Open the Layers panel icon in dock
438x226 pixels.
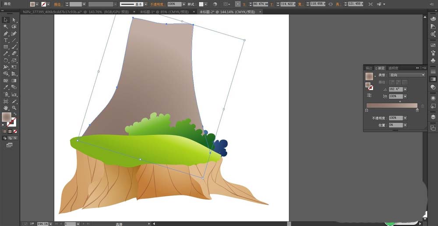click(x=433, y=117)
